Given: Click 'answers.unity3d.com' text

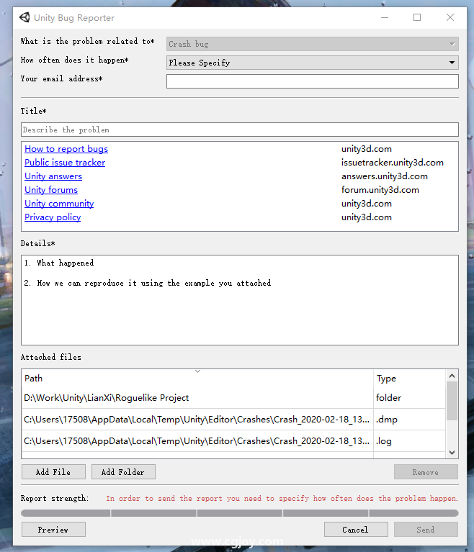Looking at the screenshot, I should coord(385,176).
